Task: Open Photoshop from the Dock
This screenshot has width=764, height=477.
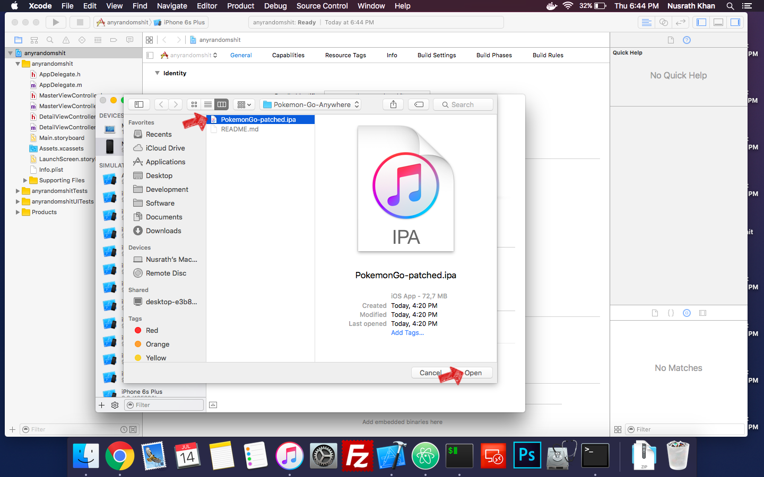Action: pyautogui.click(x=527, y=455)
